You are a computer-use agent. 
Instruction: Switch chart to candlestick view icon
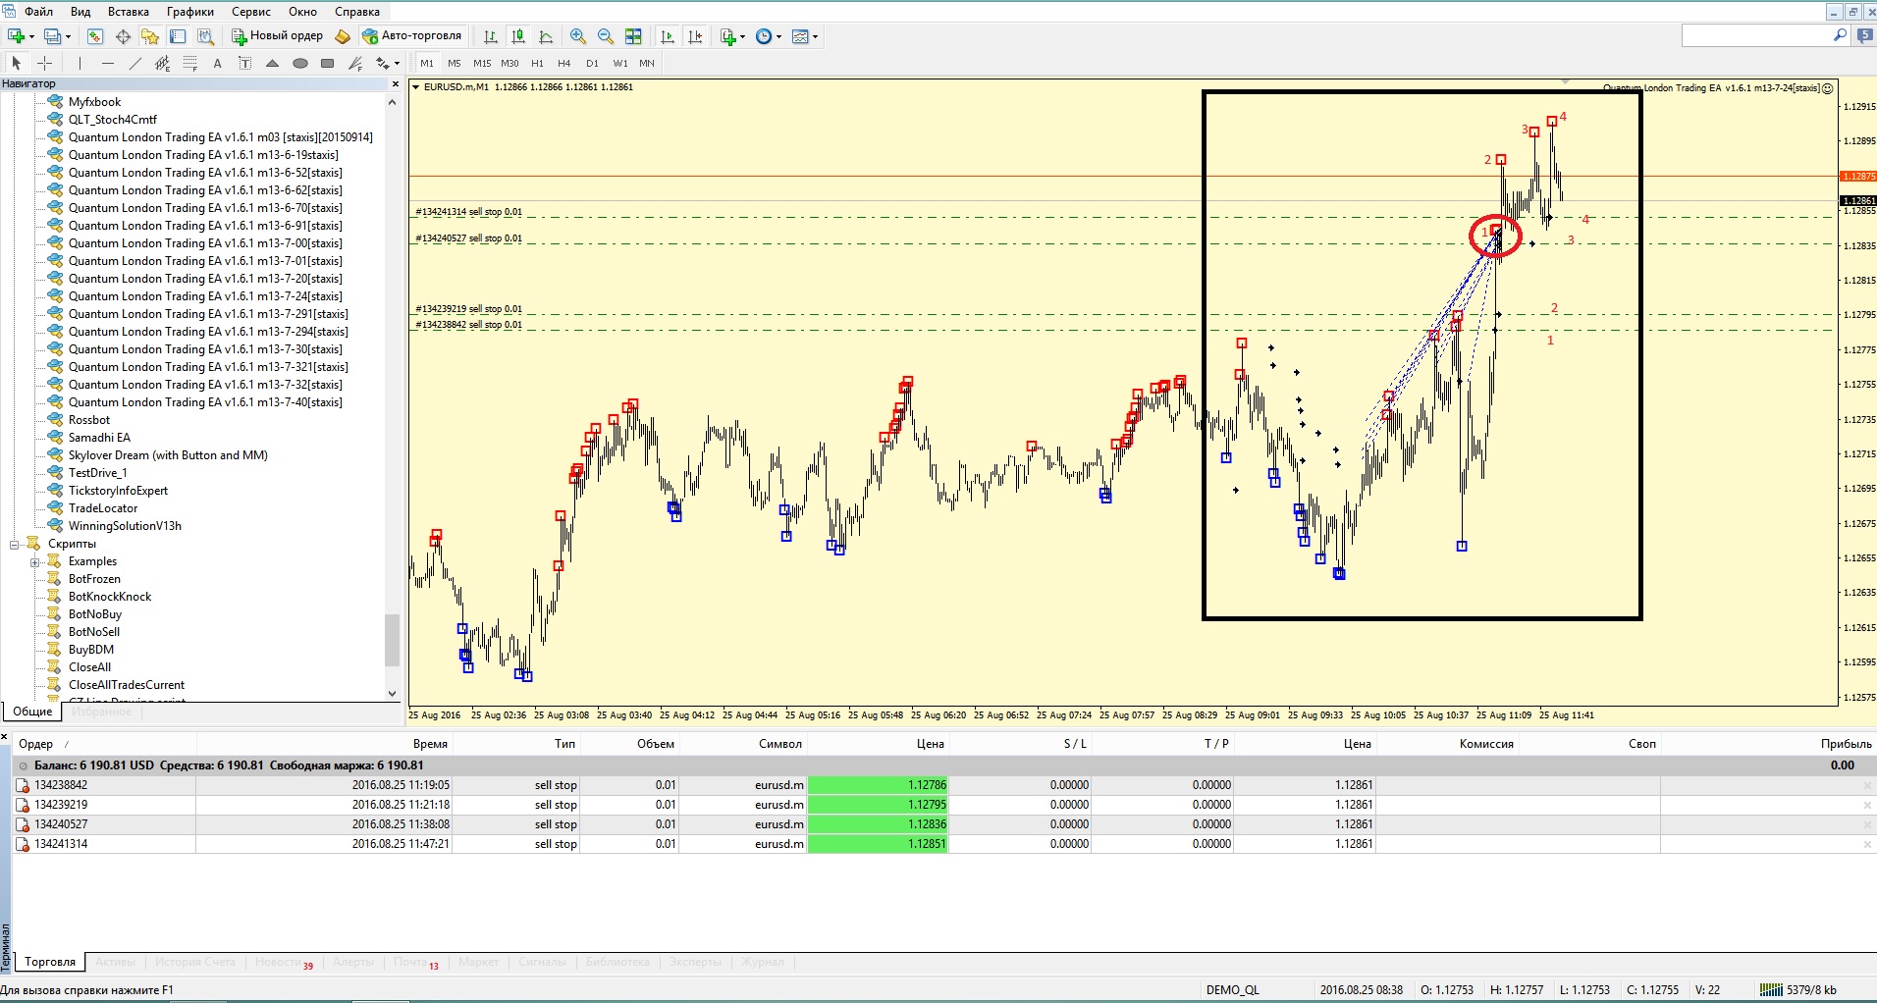[518, 36]
